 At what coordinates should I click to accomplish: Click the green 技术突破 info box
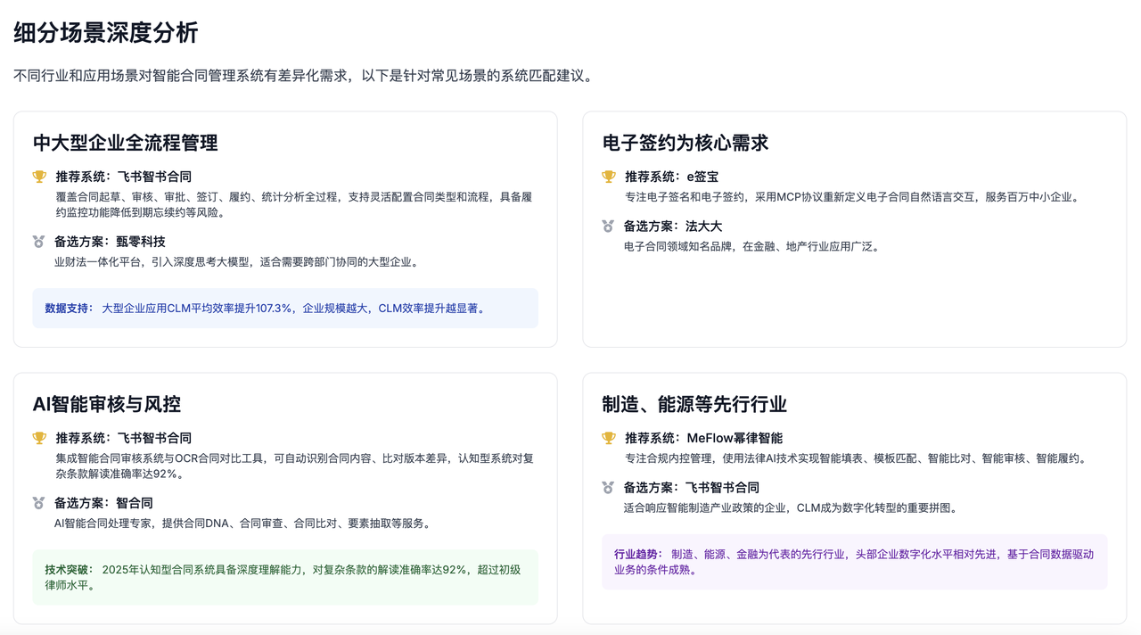[285, 577]
